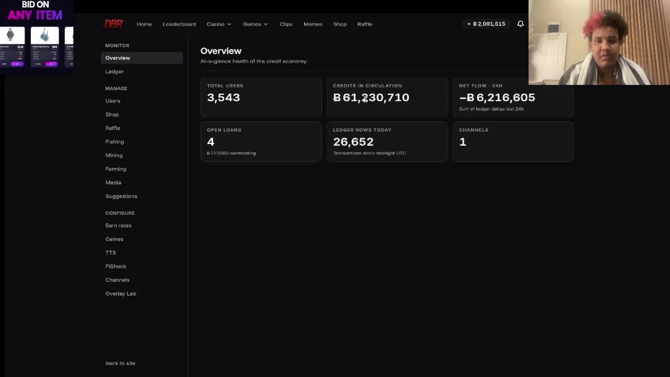Viewport: 670px width, 377px height.
Task: Open the Fishing management page
Action: [115, 142]
